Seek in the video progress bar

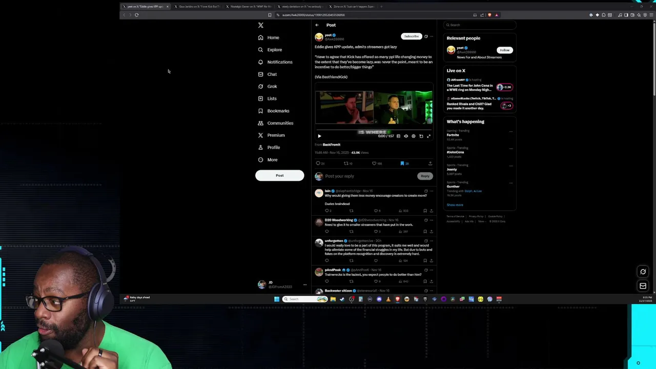click(x=374, y=131)
